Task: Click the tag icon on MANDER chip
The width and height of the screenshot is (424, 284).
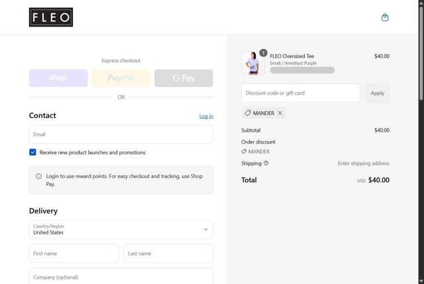Action: coord(248,113)
